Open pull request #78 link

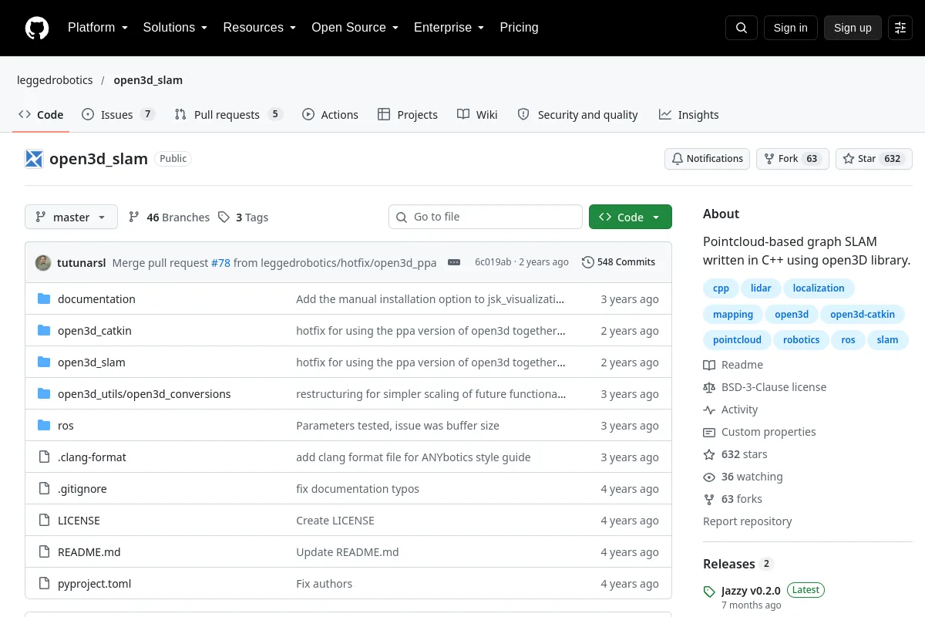tap(220, 263)
